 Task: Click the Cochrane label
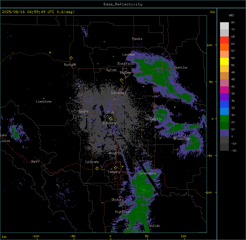point(92,162)
